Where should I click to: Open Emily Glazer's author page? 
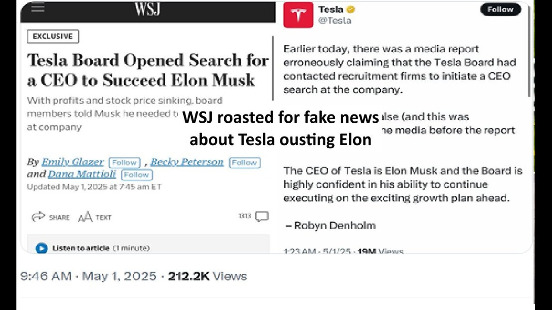click(x=72, y=162)
